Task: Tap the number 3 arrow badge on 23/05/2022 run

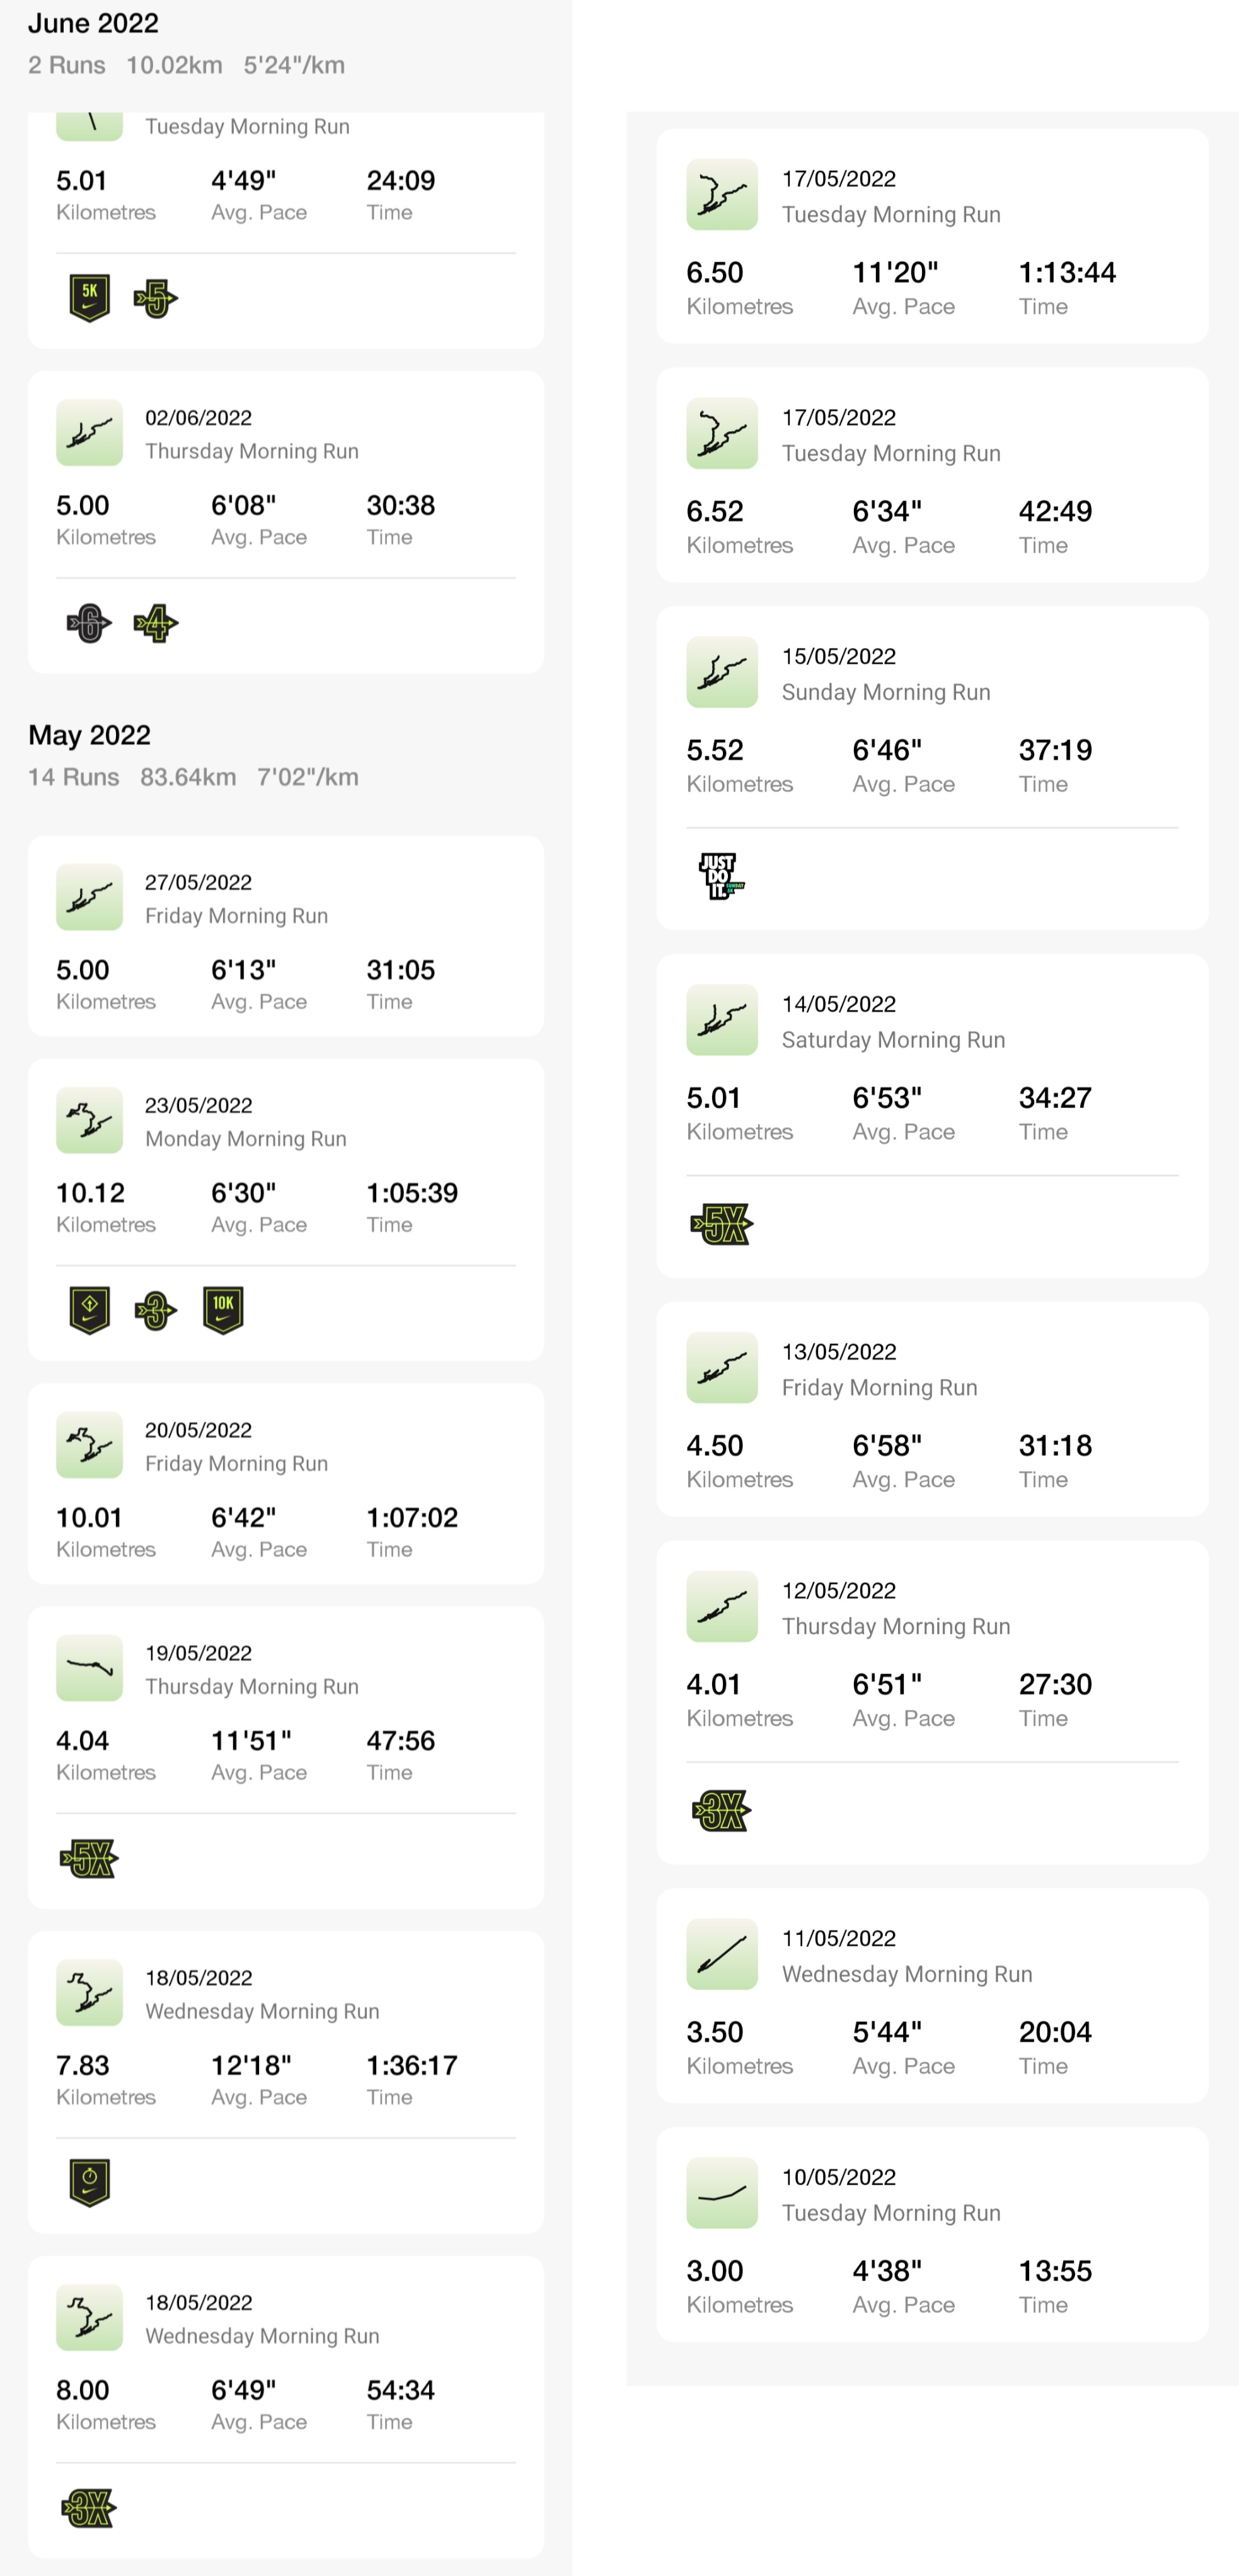Action: tap(156, 1310)
